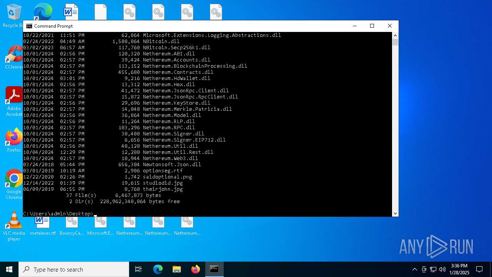Open Microsoft Edge from the taskbar

click(x=158, y=269)
